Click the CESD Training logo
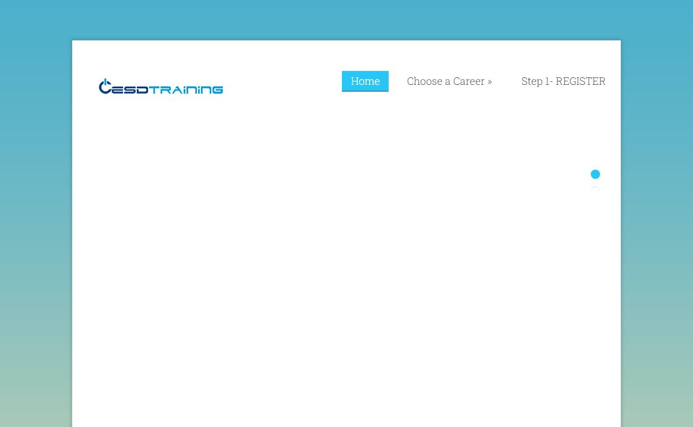This screenshot has width=693, height=427. coord(161,87)
